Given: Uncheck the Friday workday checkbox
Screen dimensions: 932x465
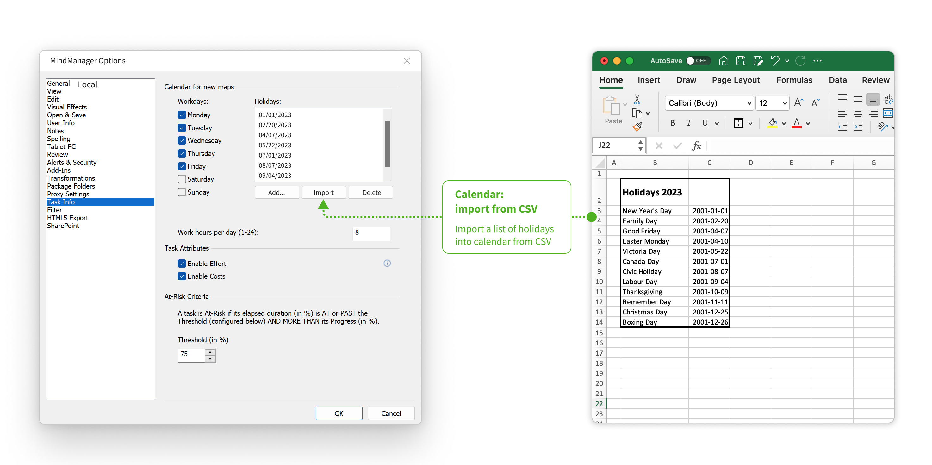Looking at the screenshot, I should 182,166.
